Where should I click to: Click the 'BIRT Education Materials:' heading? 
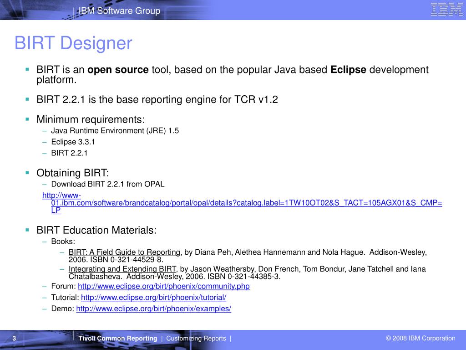tap(96, 230)
